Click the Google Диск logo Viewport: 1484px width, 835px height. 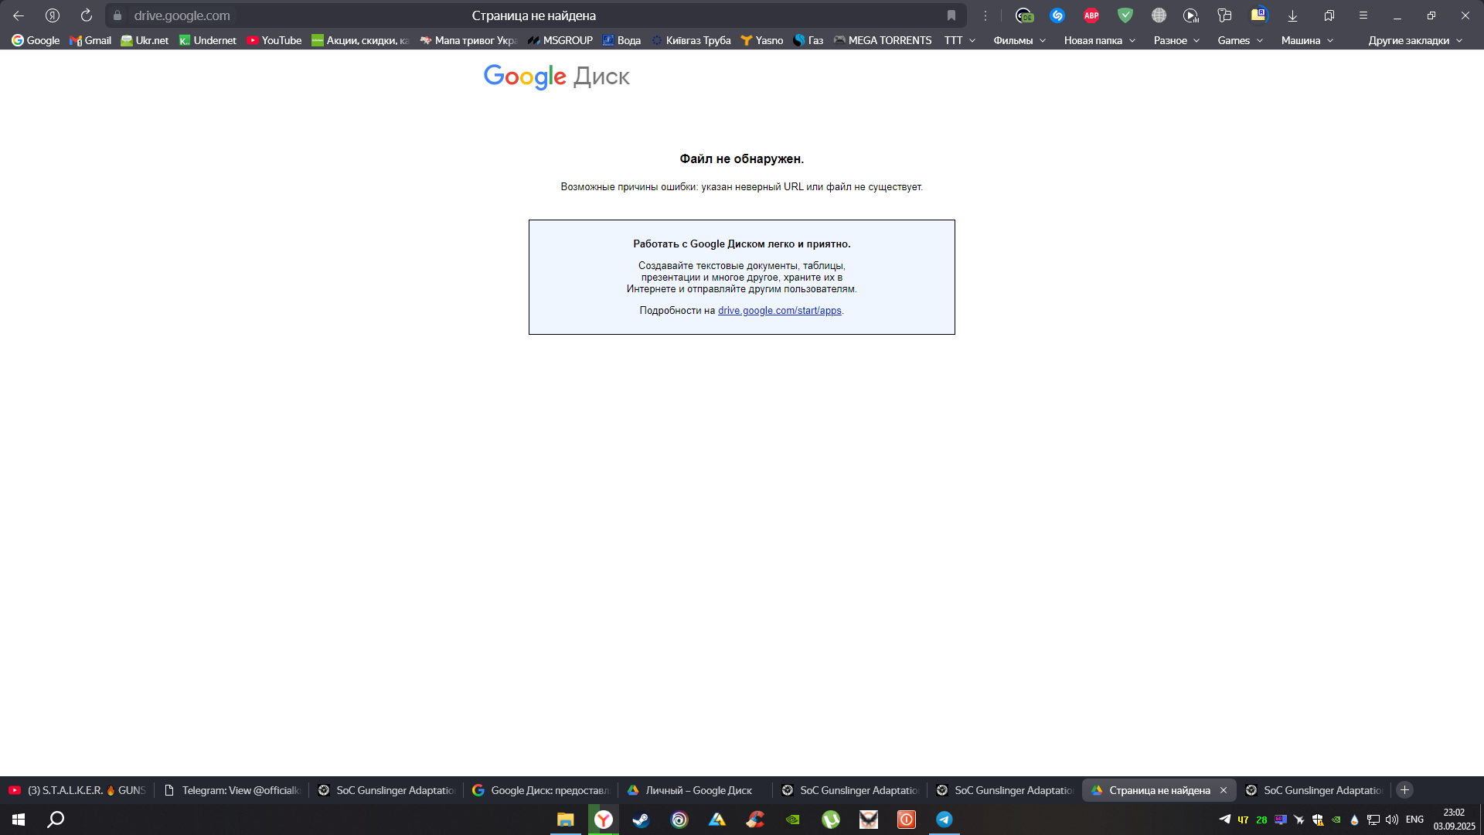(x=556, y=77)
